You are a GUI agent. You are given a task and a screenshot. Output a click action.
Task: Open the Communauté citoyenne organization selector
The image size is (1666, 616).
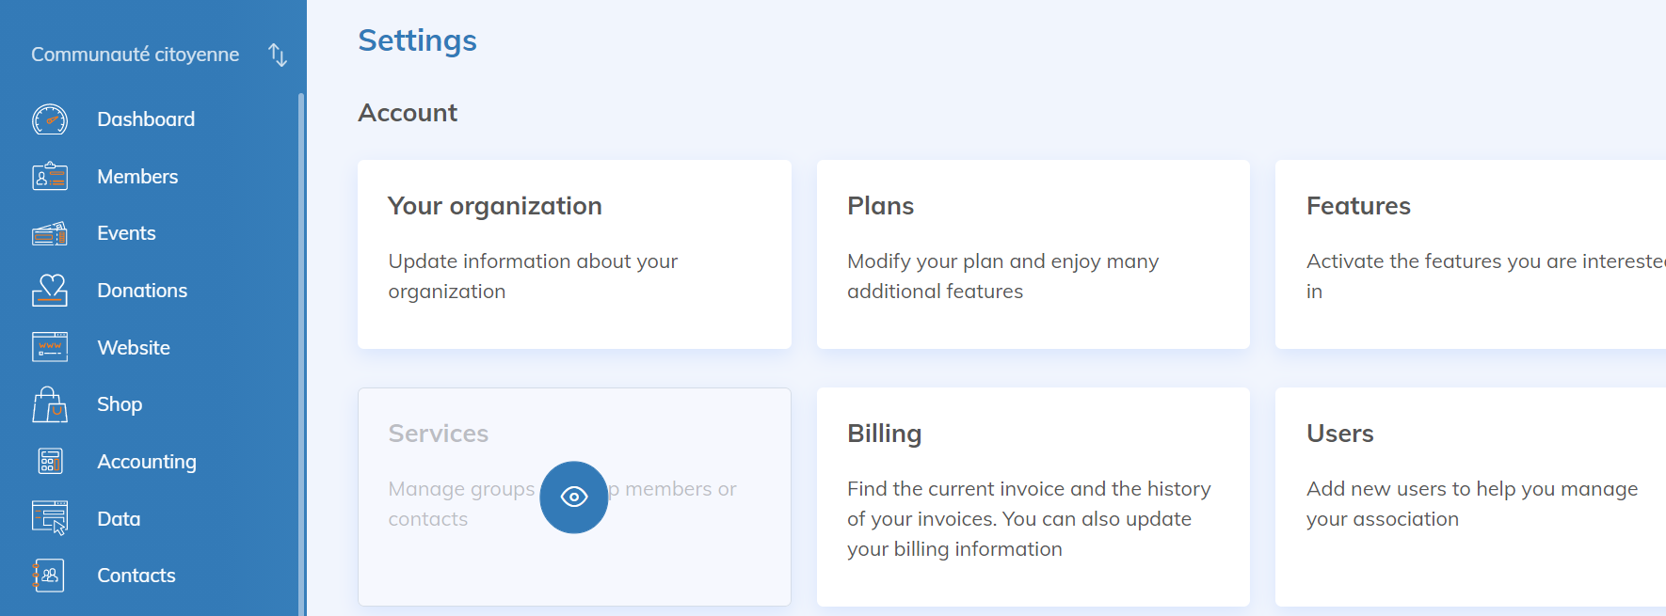[135, 55]
